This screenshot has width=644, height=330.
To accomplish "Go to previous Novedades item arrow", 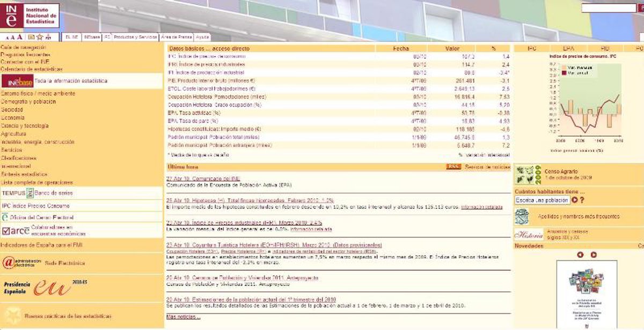I will coord(580,254).
